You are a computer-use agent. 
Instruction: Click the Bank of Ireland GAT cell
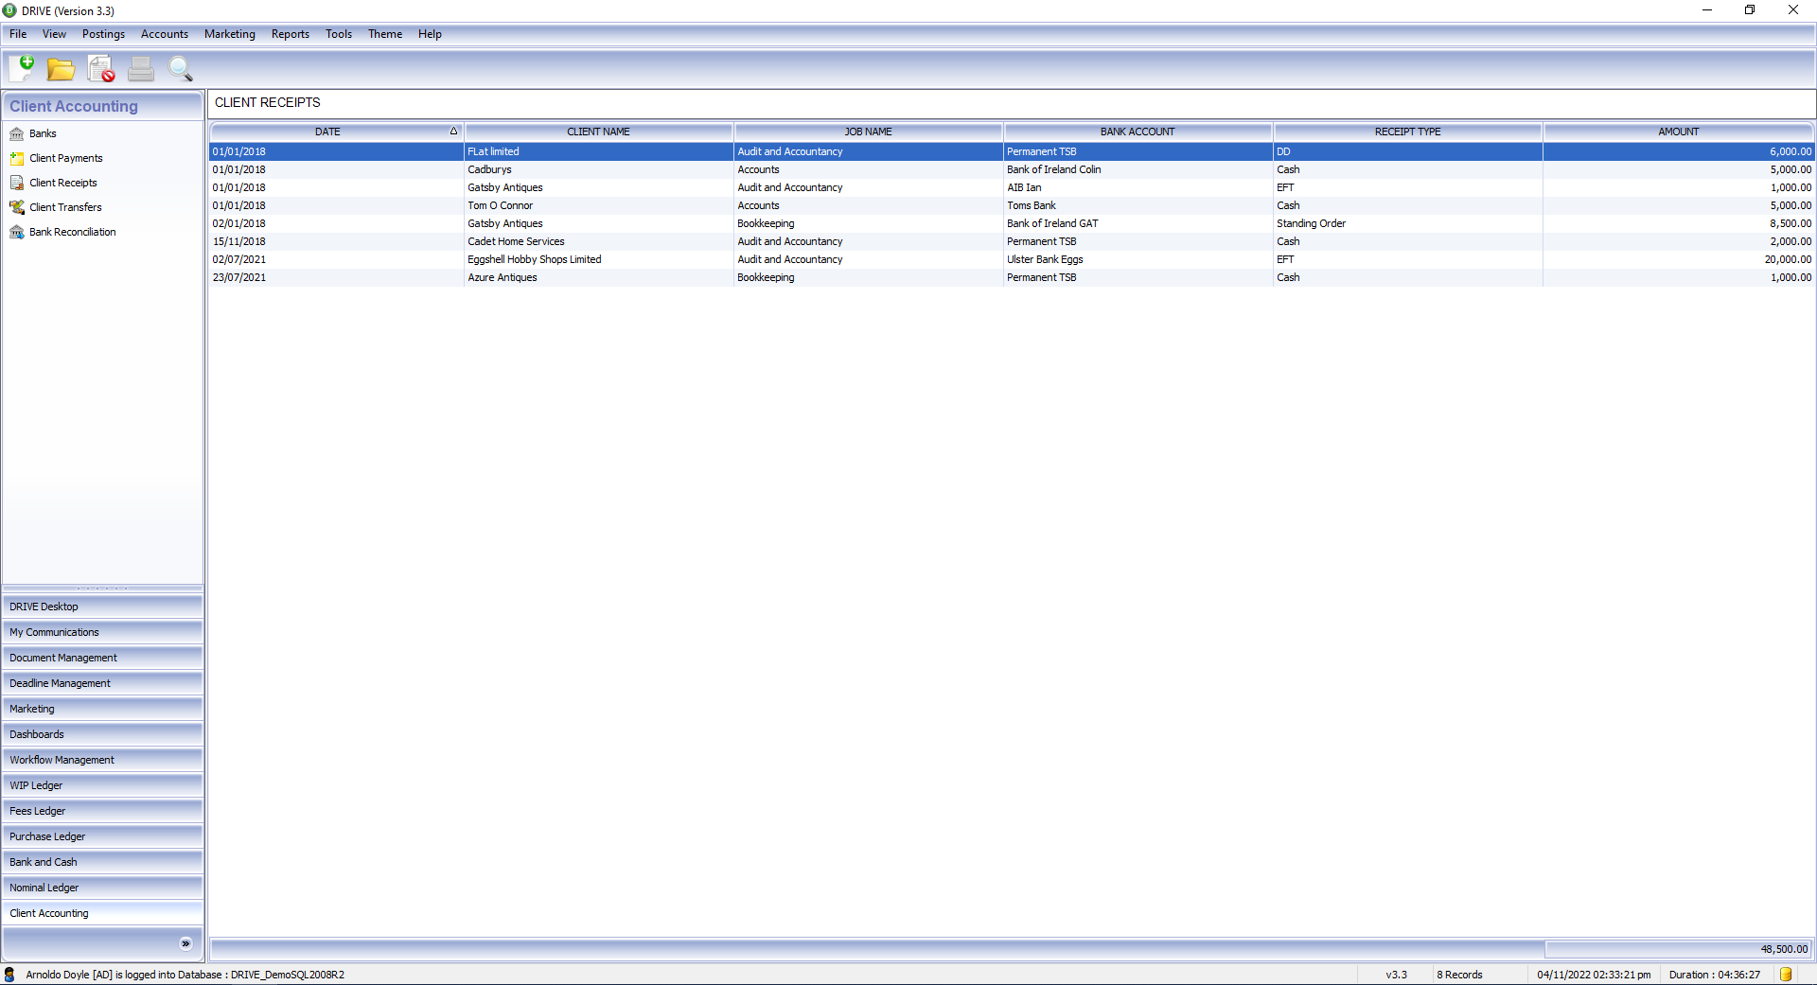pos(1138,223)
